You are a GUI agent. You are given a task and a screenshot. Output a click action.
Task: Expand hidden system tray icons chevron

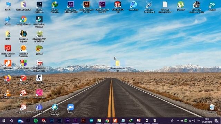(x=178, y=121)
